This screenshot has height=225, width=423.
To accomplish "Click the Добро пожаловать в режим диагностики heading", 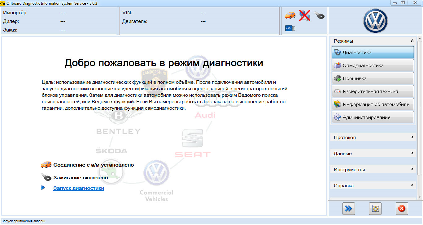I will [x=164, y=63].
